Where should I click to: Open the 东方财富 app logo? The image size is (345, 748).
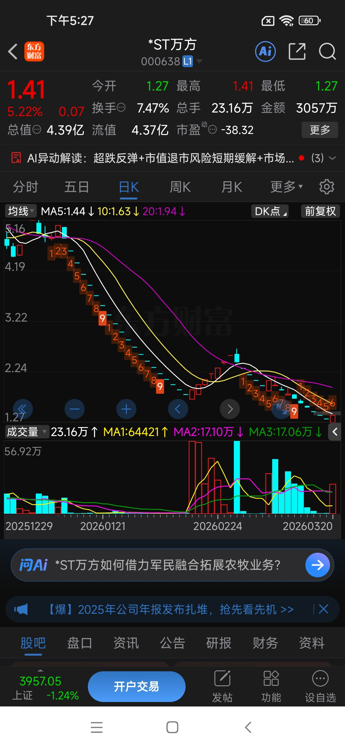pyautogui.click(x=34, y=51)
